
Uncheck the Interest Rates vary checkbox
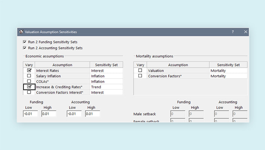(29, 70)
